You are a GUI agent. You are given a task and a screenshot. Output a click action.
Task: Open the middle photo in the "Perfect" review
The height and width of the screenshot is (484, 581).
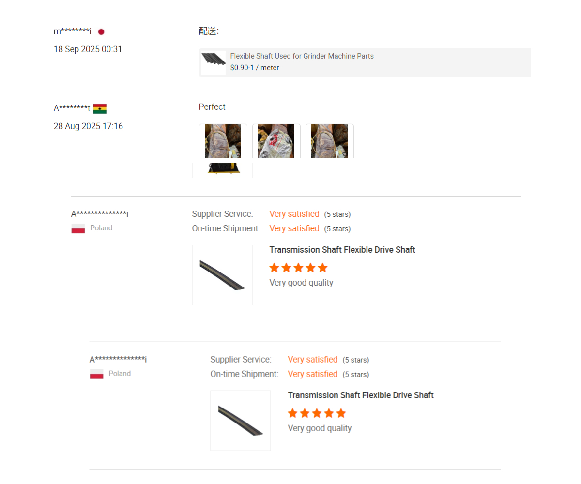tap(276, 141)
